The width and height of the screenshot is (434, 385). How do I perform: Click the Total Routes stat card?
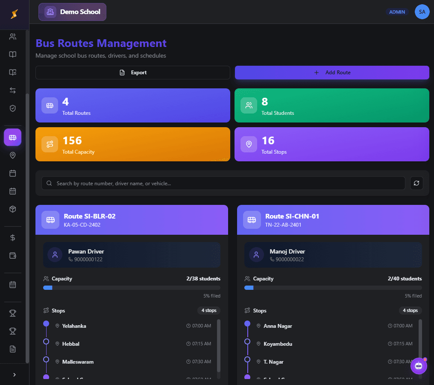[133, 105]
